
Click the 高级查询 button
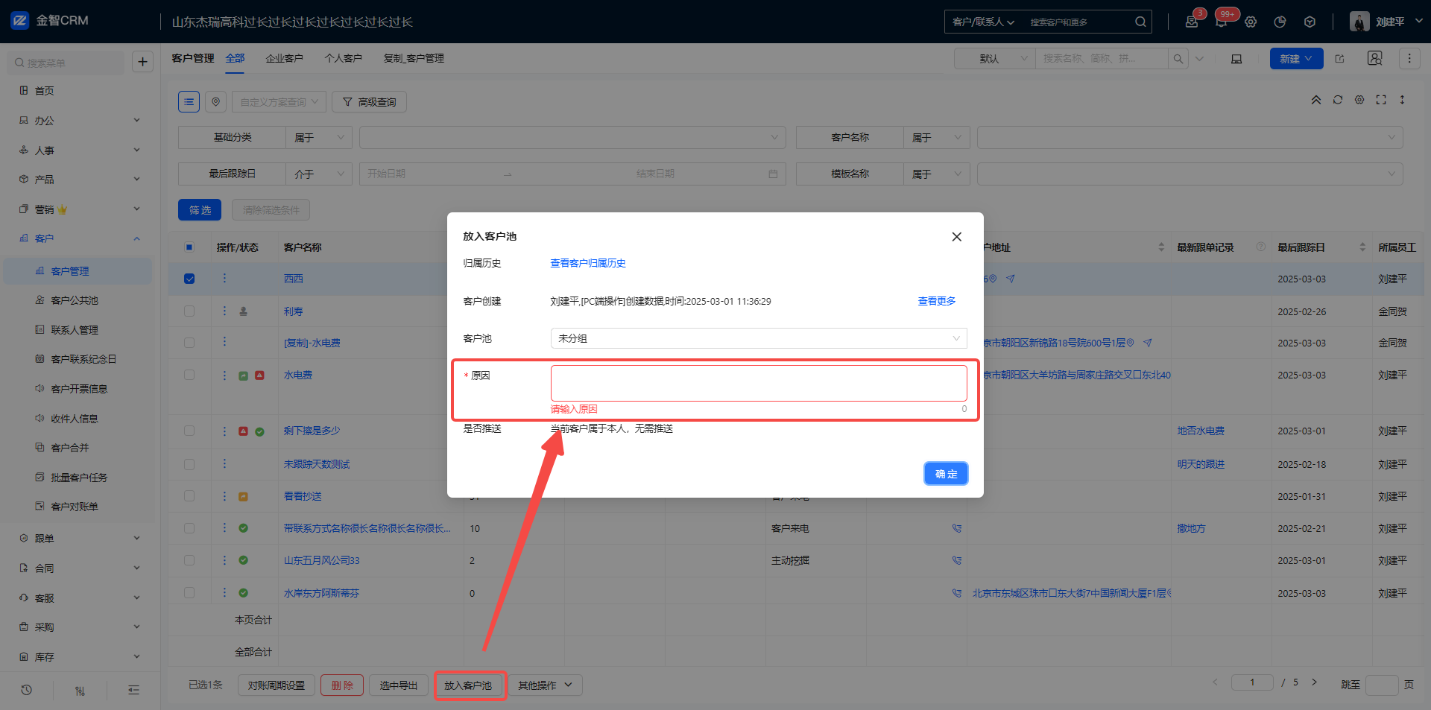pos(369,101)
